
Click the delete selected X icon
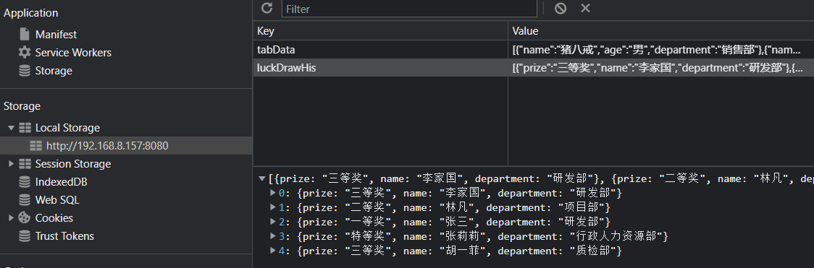[x=585, y=8]
